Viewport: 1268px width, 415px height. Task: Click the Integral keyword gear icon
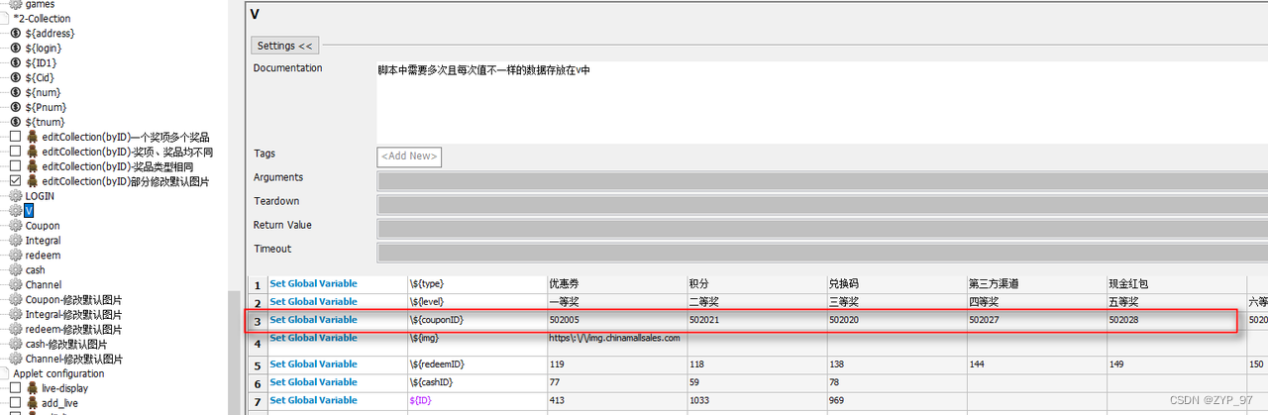click(16, 241)
